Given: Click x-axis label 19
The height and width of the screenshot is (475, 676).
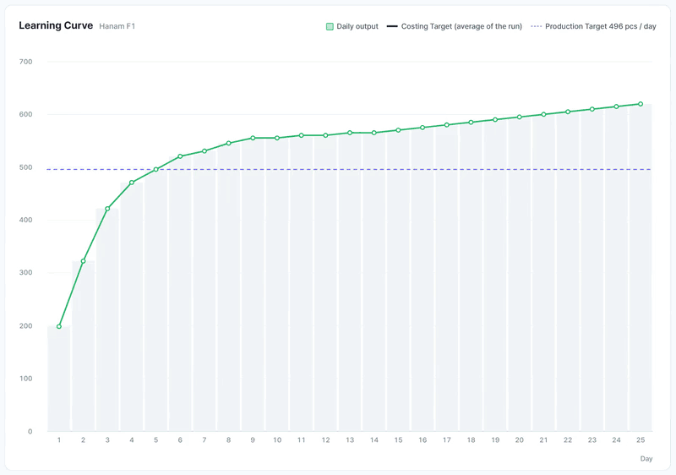Looking at the screenshot, I should point(495,440).
